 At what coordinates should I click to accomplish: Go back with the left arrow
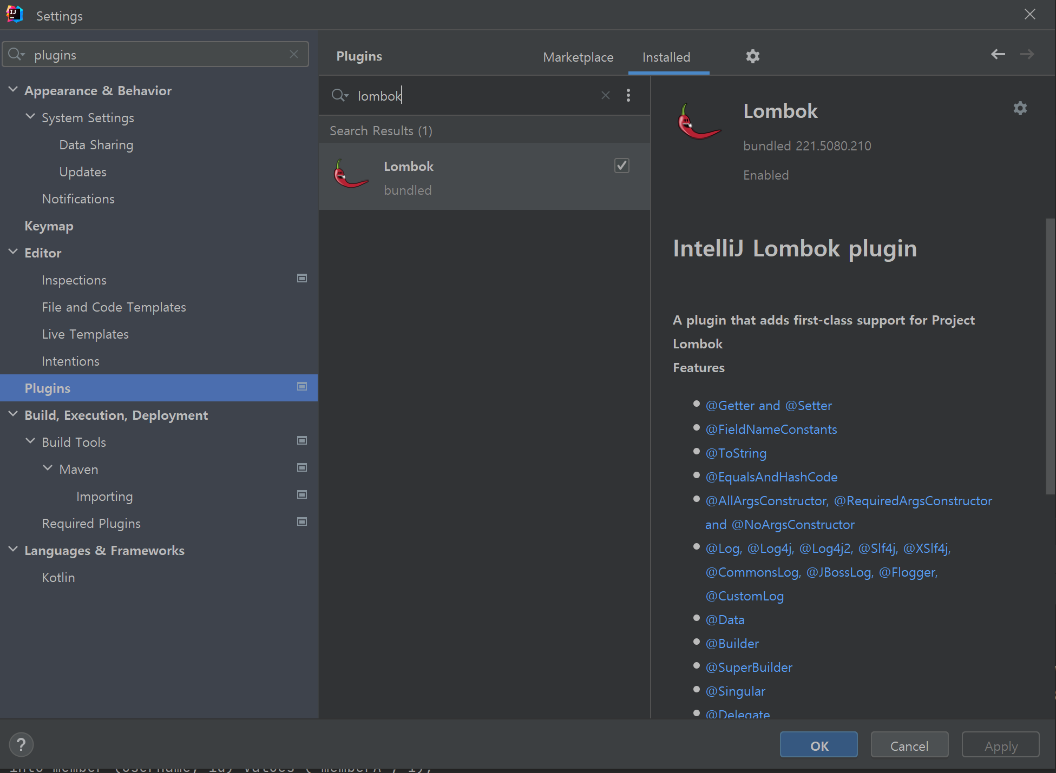(998, 54)
